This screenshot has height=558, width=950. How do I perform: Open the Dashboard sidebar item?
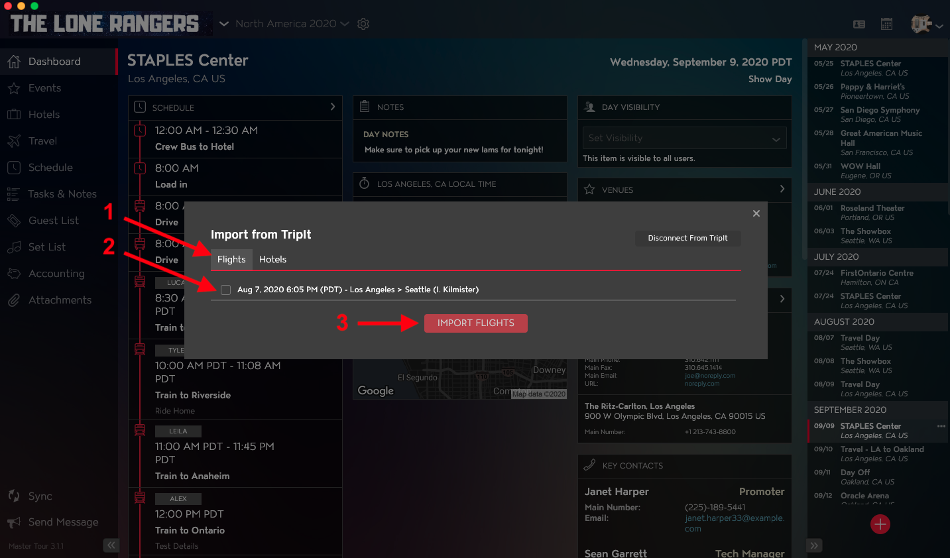[58, 62]
